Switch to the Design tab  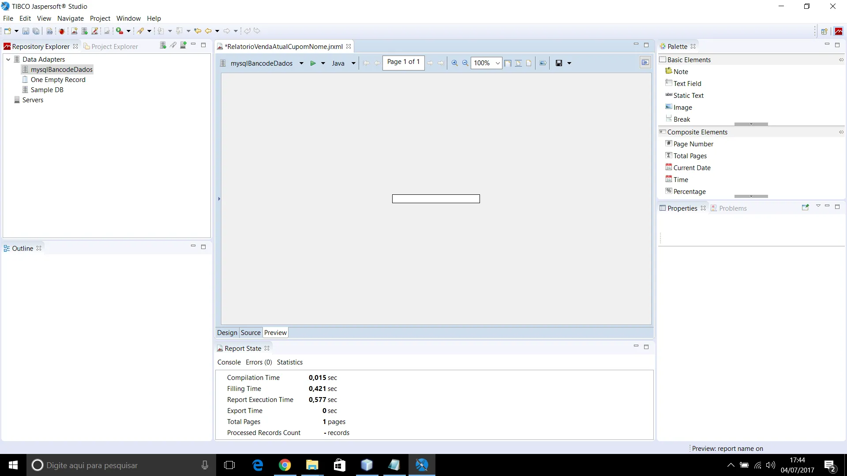tap(227, 333)
